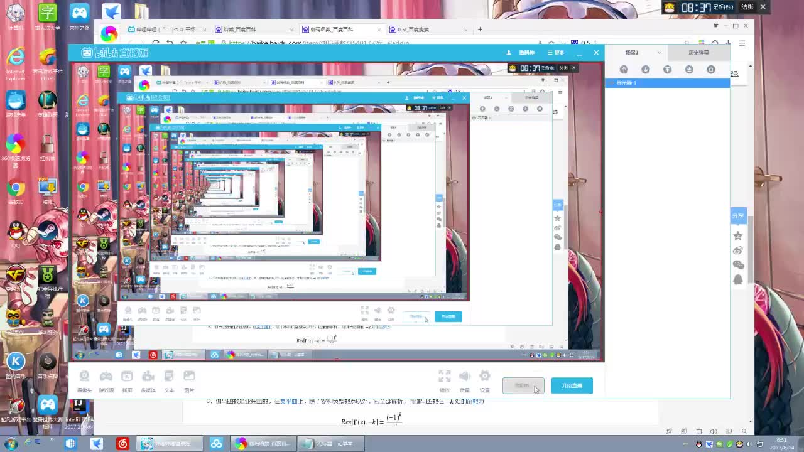Open the Internet Explorer desktop icon
Image resolution: width=804 pixels, height=452 pixels.
16,64
